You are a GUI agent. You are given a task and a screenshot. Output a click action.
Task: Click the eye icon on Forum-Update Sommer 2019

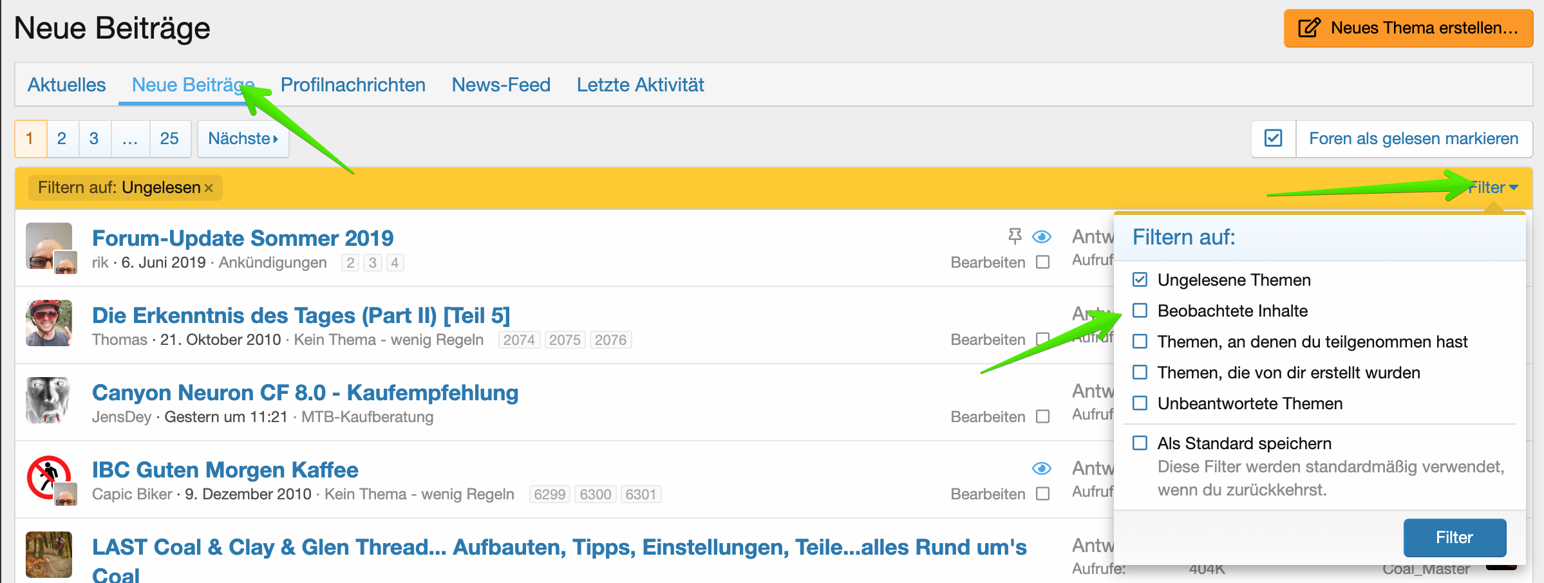pyautogui.click(x=1041, y=237)
